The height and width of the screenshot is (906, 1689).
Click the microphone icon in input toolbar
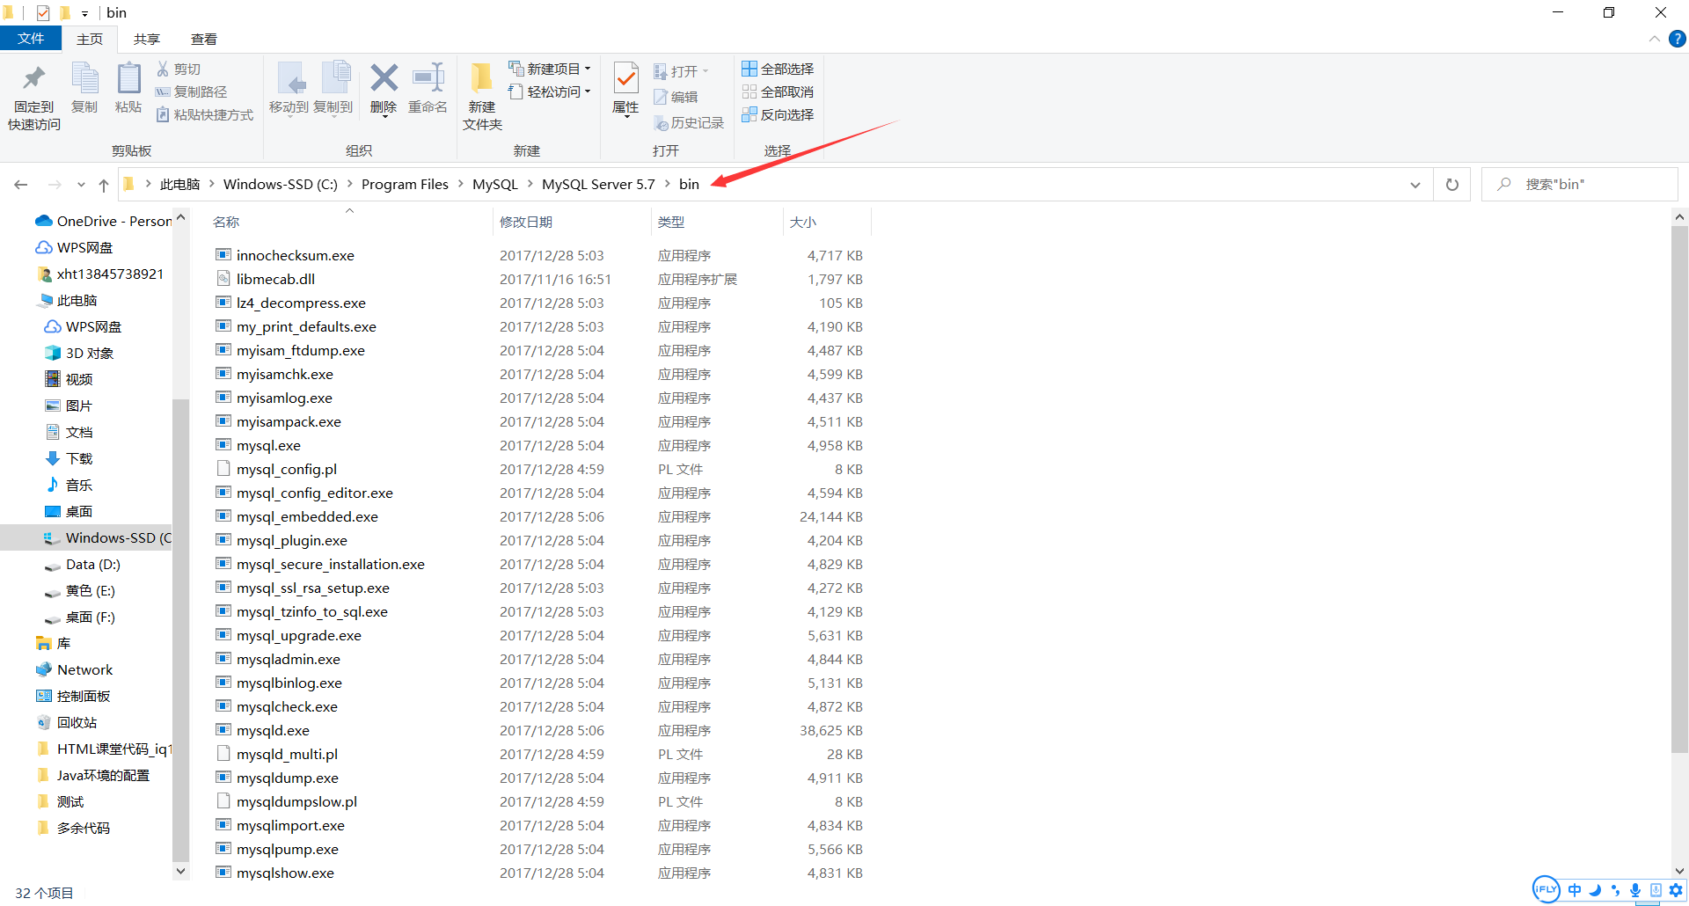point(1635,889)
